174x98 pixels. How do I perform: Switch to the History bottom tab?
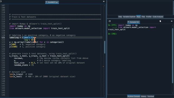[x=144, y=96]
